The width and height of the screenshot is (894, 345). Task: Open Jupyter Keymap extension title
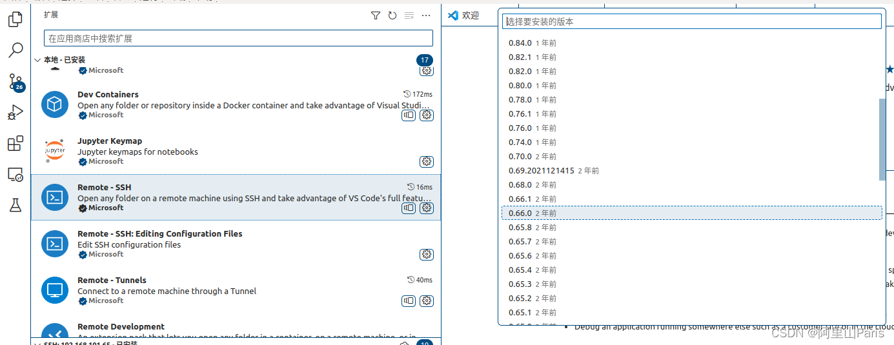pos(110,141)
